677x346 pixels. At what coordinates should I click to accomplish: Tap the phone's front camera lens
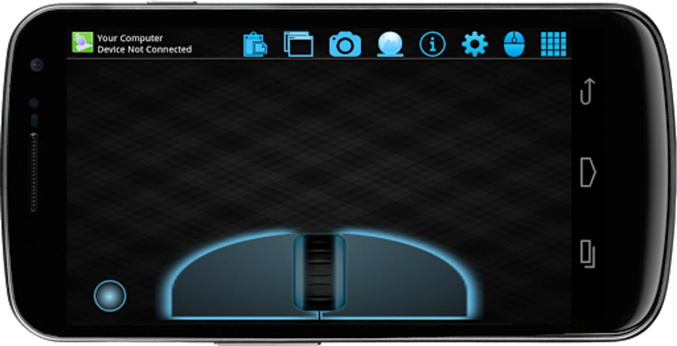pos(37,65)
